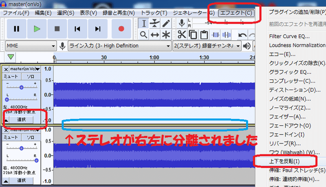Click the speaker icon for playback device

[x=247, y=46]
